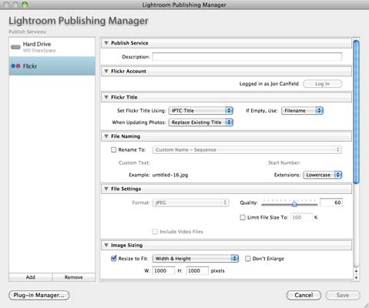This screenshot has width=369, height=308.
Task: Click the example filename untitled-16.jpg
Action: click(170, 175)
